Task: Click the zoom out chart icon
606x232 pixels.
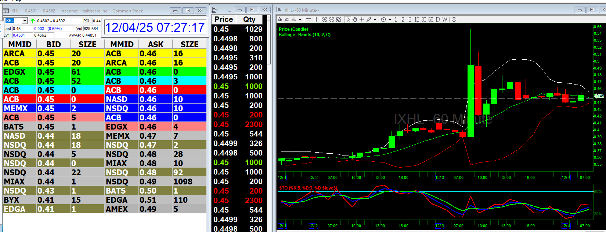Action: 332,19
